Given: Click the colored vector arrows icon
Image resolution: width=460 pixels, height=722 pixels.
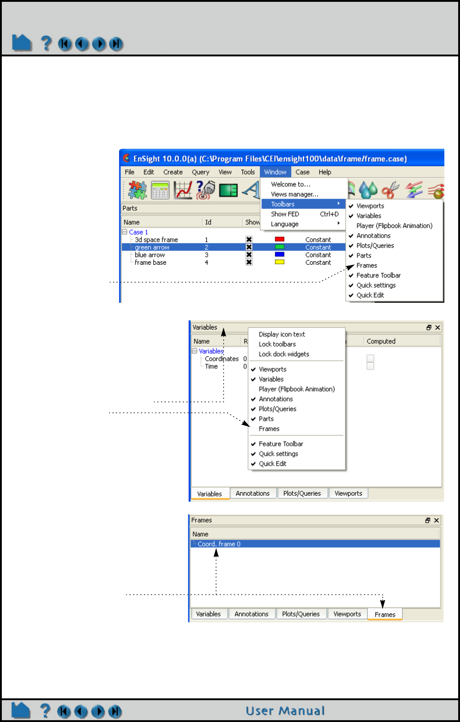Looking at the screenshot, I should (x=414, y=190).
